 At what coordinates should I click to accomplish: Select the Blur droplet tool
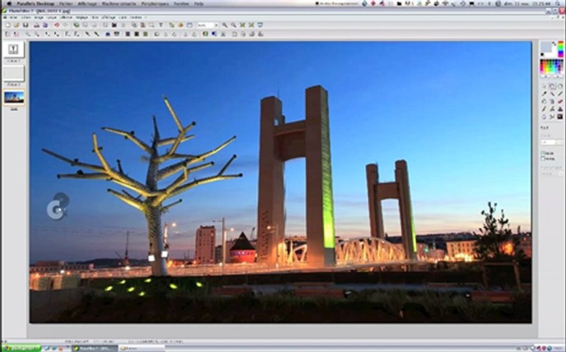click(544, 117)
